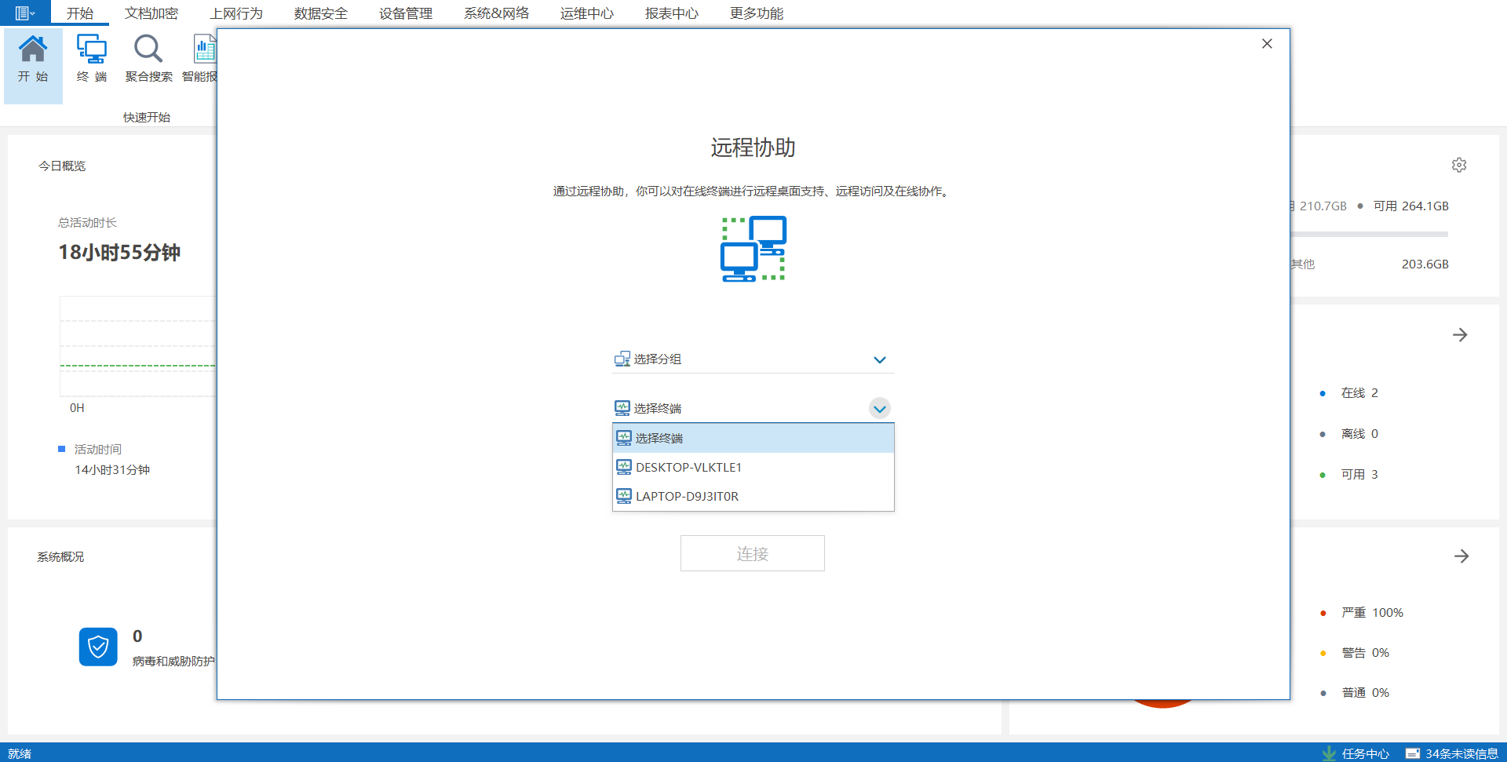This screenshot has height=762, width=1507.
Task: Open the aggregate search (聚合搜索) magnifier
Action: pos(148,50)
